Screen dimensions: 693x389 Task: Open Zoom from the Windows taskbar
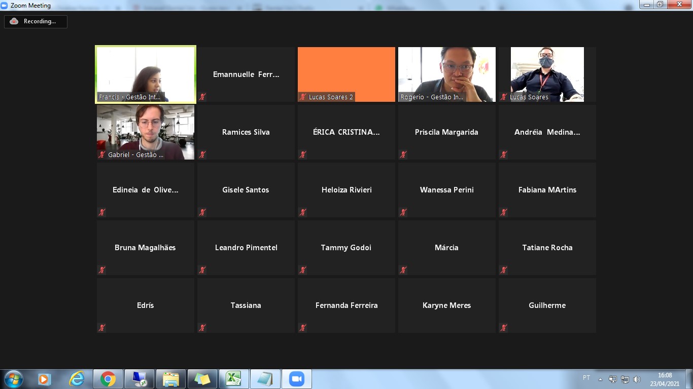pyautogui.click(x=296, y=379)
